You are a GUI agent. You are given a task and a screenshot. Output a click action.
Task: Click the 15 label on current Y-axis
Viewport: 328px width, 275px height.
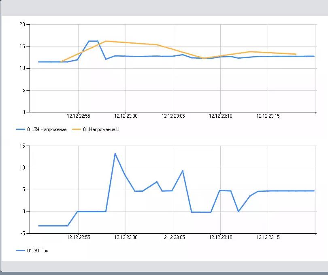(x=22, y=146)
